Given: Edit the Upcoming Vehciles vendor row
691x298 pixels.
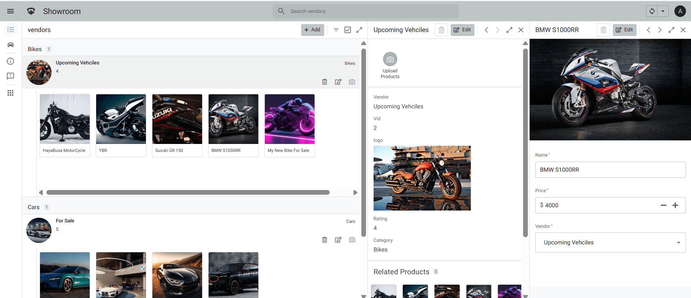Looking at the screenshot, I should click(338, 82).
